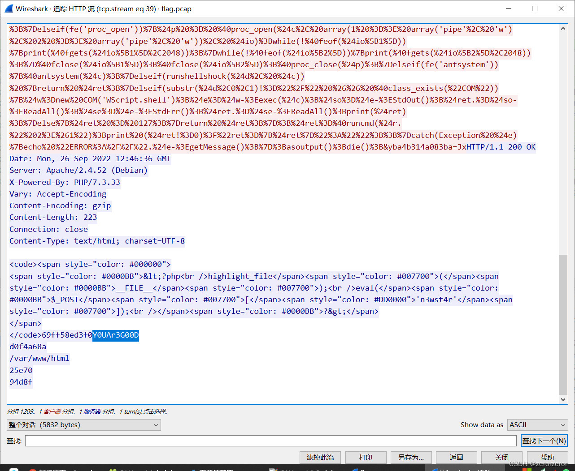The width and height of the screenshot is (575, 471).
Task: Click the Content-Encoding: gzip line
Action: pyautogui.click(x=60, y=206)
